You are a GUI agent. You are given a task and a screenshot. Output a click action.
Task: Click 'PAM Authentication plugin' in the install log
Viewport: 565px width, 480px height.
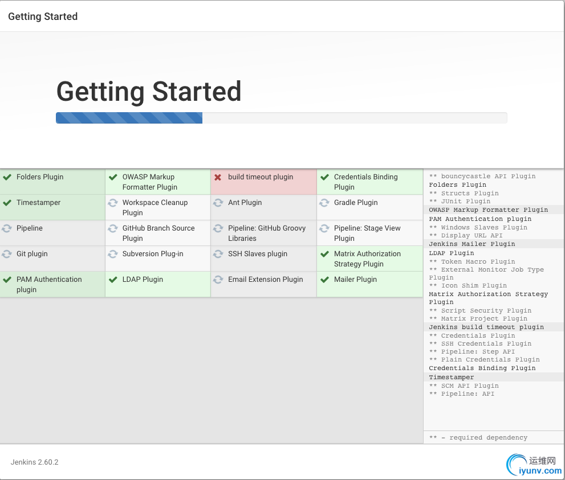click(x=480, y=219)
